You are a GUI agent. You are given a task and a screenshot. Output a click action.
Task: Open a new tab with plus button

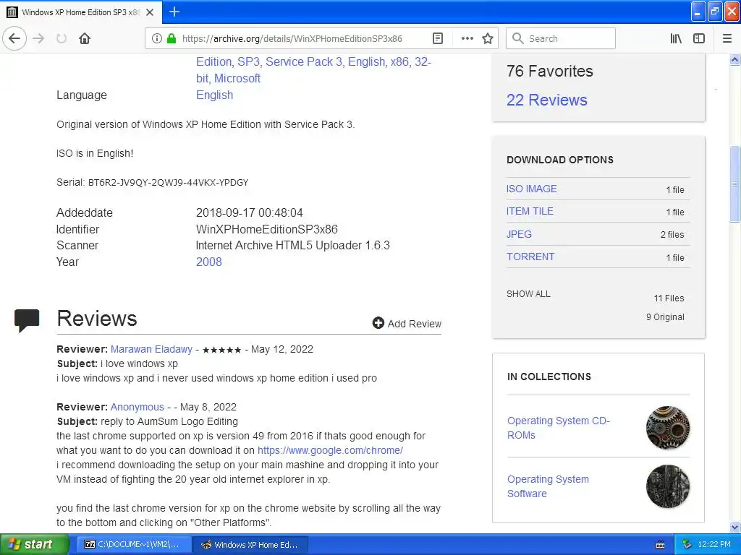(x=174, y=12)
